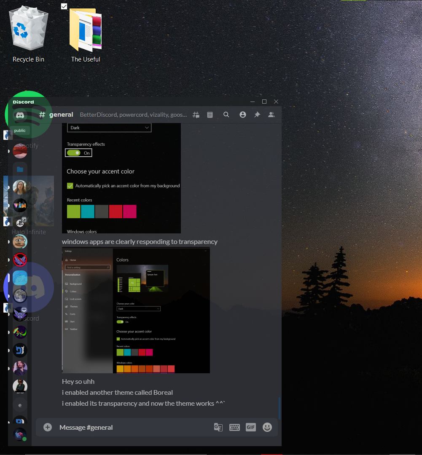Select the Spotify avatar in the server sidebar
Viewport: 422px width, 455px height.
point(20,151)
